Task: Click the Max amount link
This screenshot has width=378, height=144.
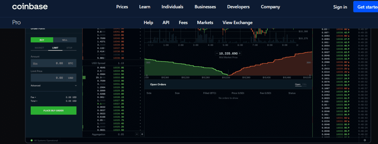Action: [x=35, y=63]
